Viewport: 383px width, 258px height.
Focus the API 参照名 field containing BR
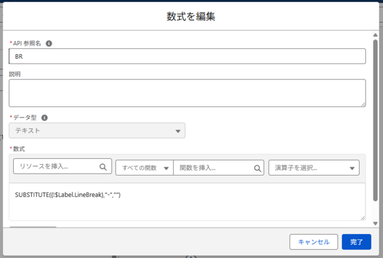point(187,56)
